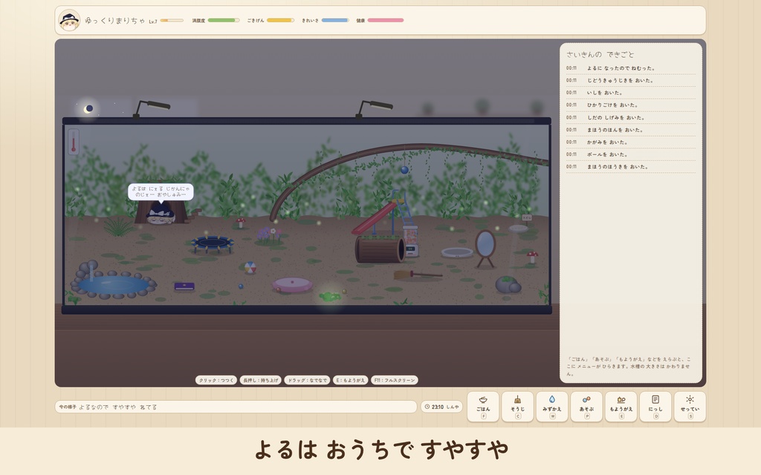Click the small blue marble
Screen dimensions: 761x475
[241, 286]
